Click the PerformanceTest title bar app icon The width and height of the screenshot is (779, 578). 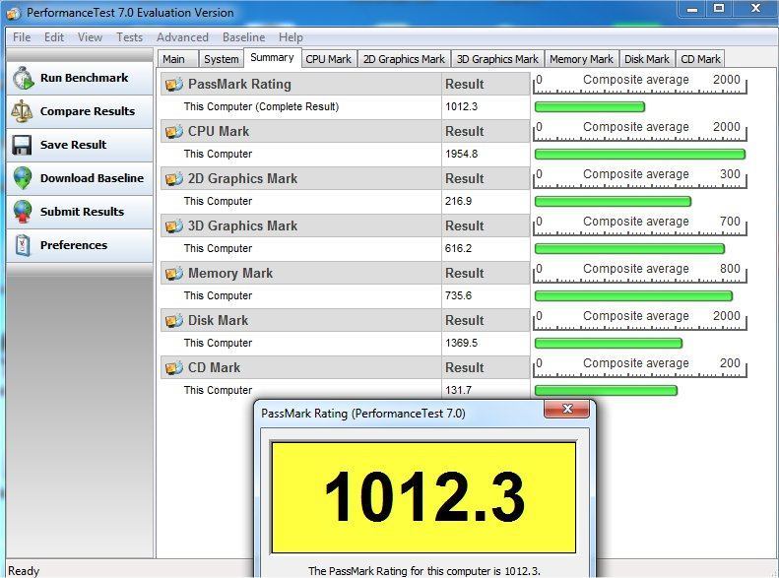coord(14,14)
